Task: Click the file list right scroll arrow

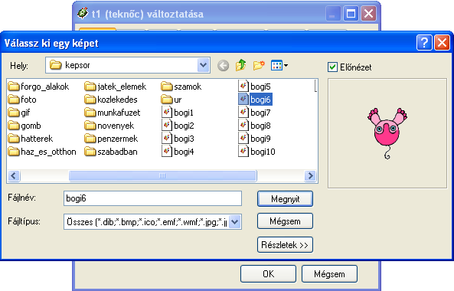Action: [310, 175]
